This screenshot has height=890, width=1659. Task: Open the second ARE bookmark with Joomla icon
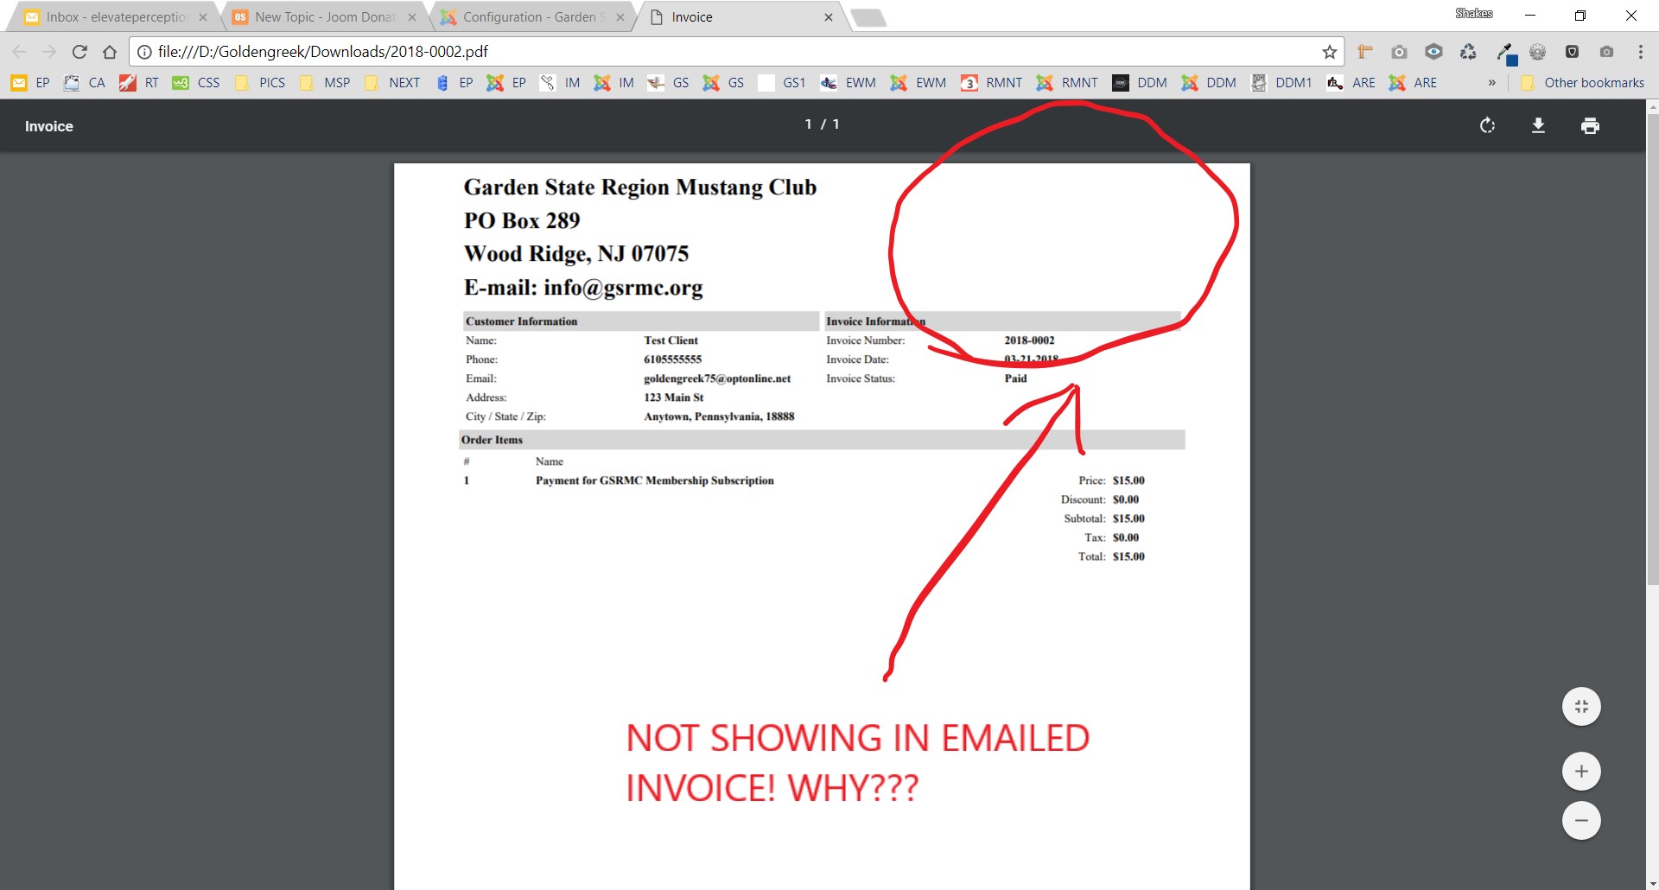pos(1413,83)
